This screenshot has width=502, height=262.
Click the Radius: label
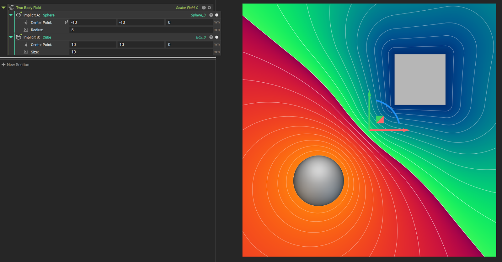37,30
